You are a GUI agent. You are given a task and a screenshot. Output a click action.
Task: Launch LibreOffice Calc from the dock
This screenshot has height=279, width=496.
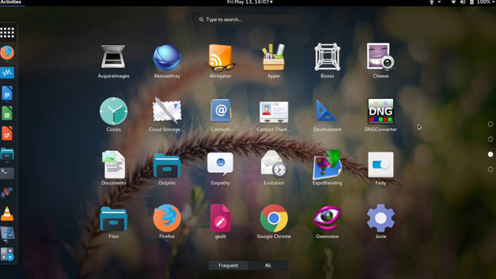7,113
